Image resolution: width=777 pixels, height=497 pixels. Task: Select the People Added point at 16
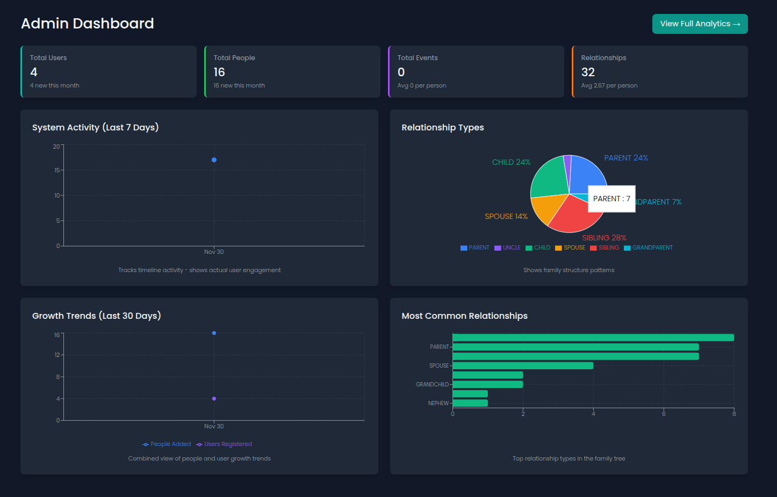coord(214,333)
